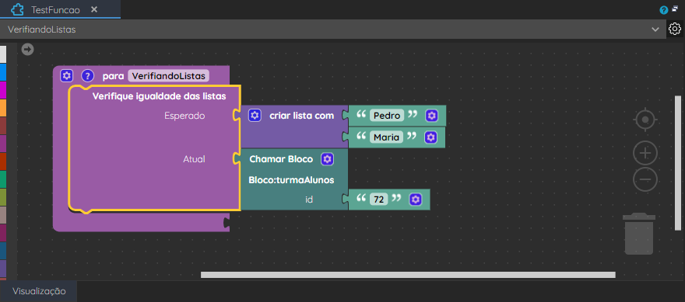Edit the function name VerifiandoListas field

(x=169, y=76)
